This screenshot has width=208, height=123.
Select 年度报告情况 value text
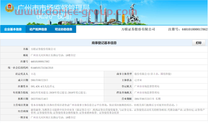pyautogui.click(x=58, y=93)
